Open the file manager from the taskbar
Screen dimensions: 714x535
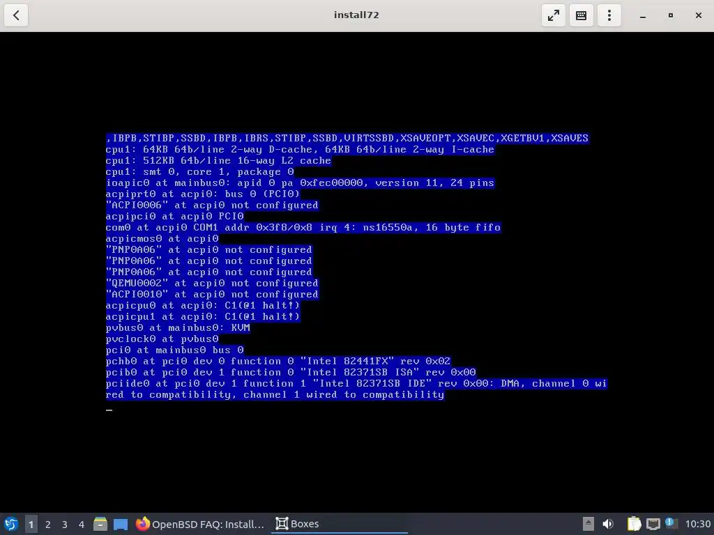(x=100, y=524)
